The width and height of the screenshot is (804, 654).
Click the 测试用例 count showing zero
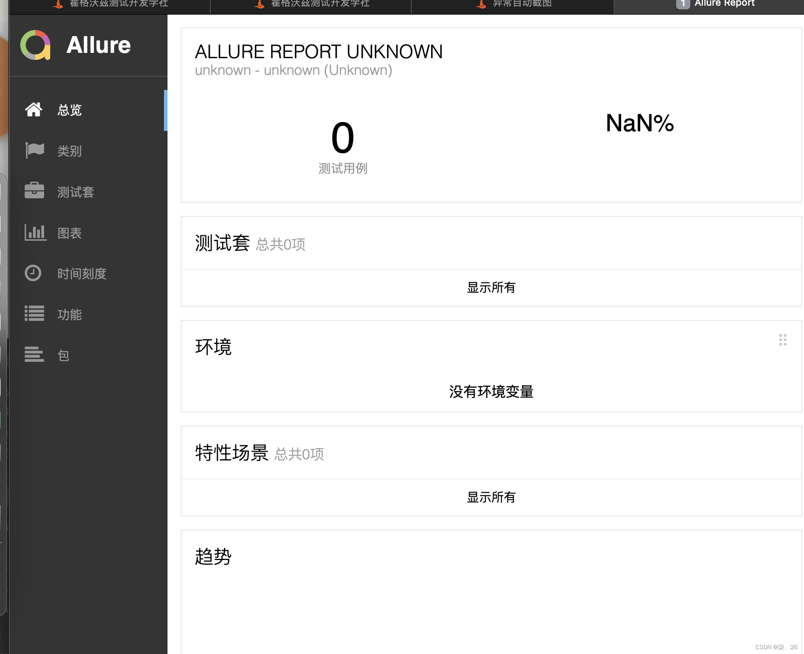pos(342,138)
